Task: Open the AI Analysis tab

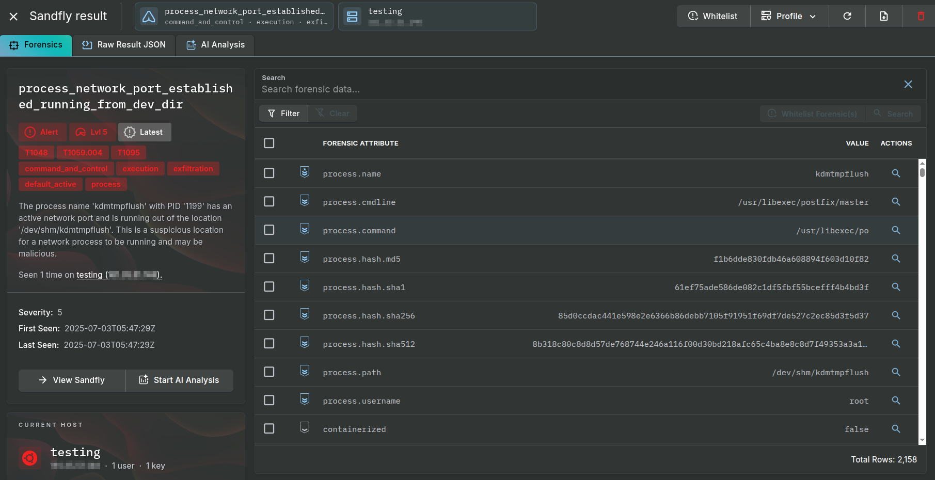Action: click(x=215, y=45)
